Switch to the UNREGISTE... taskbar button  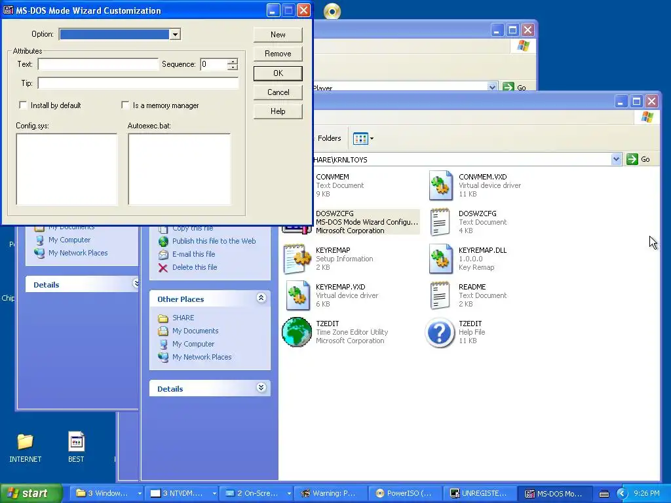[x=479, y=493]
